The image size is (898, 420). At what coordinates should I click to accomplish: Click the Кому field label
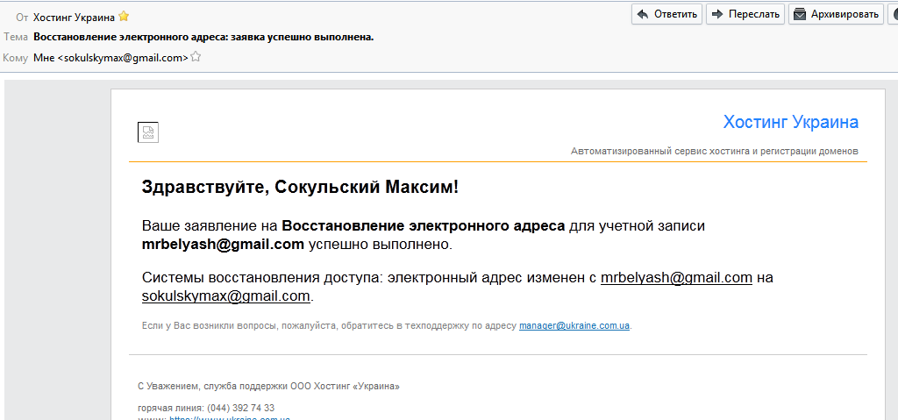coord(16,57)
